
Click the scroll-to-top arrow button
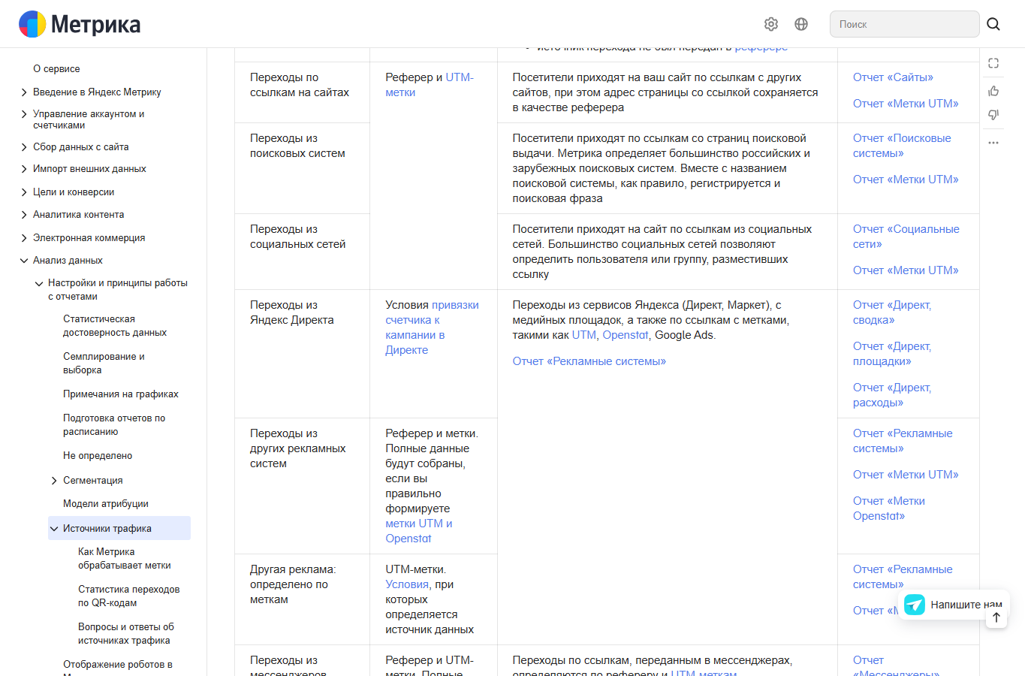tap(996, 617)
